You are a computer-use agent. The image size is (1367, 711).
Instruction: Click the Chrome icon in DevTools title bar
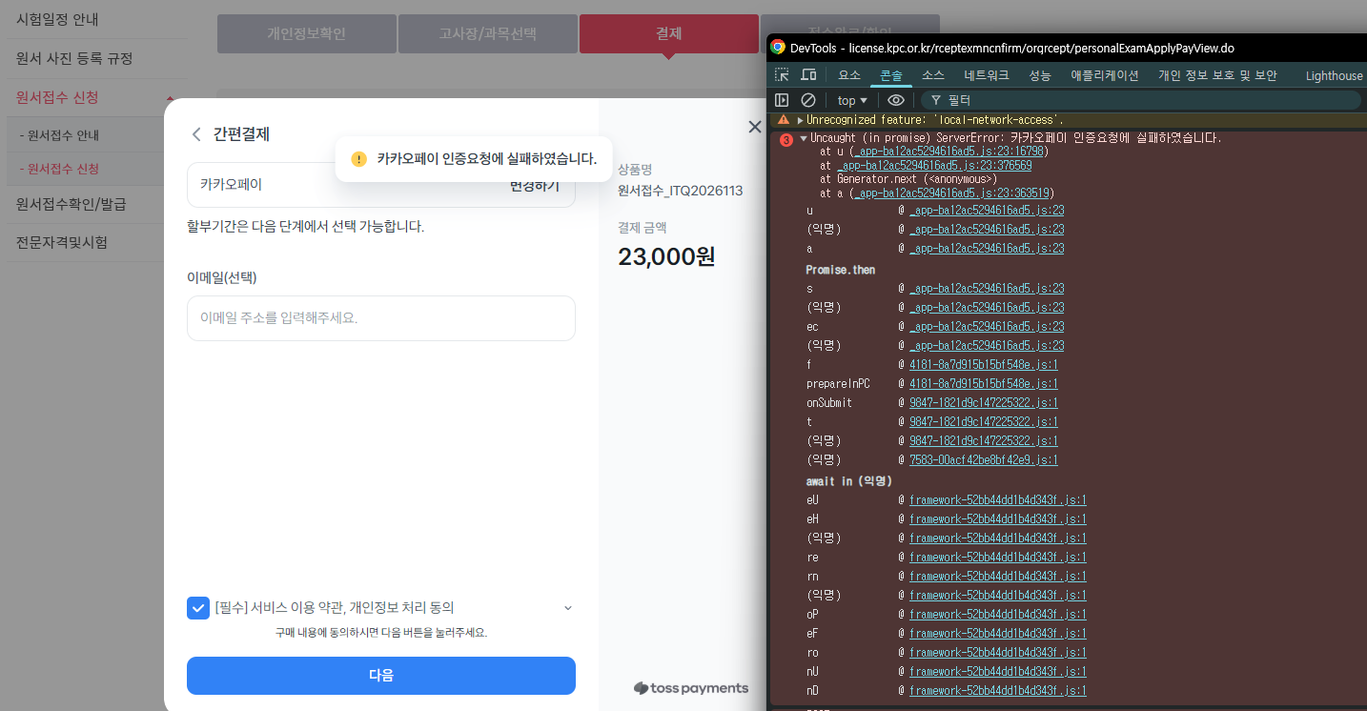(778, 47)
